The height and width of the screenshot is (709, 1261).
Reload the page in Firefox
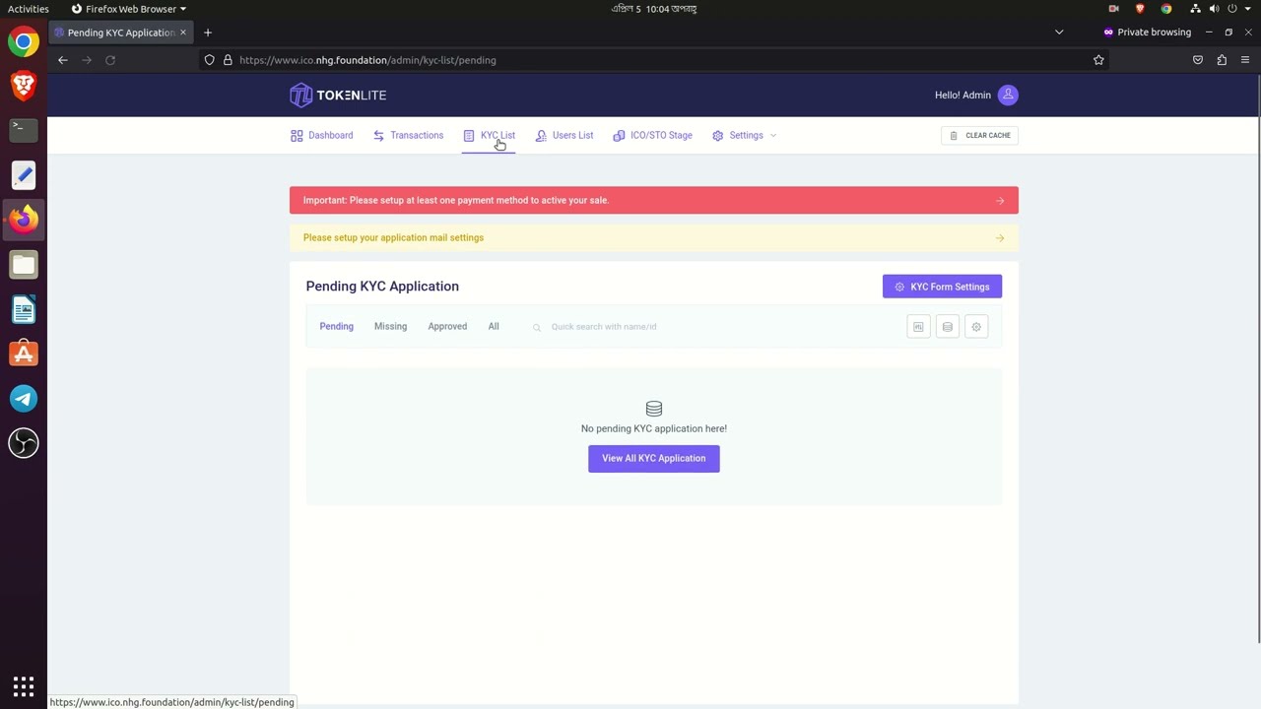pos(110,60)
